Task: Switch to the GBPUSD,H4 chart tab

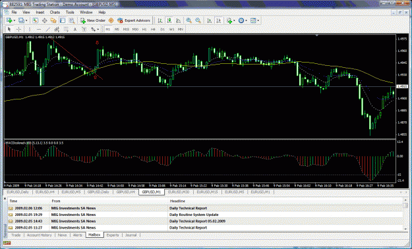Action: click(126, 192)
